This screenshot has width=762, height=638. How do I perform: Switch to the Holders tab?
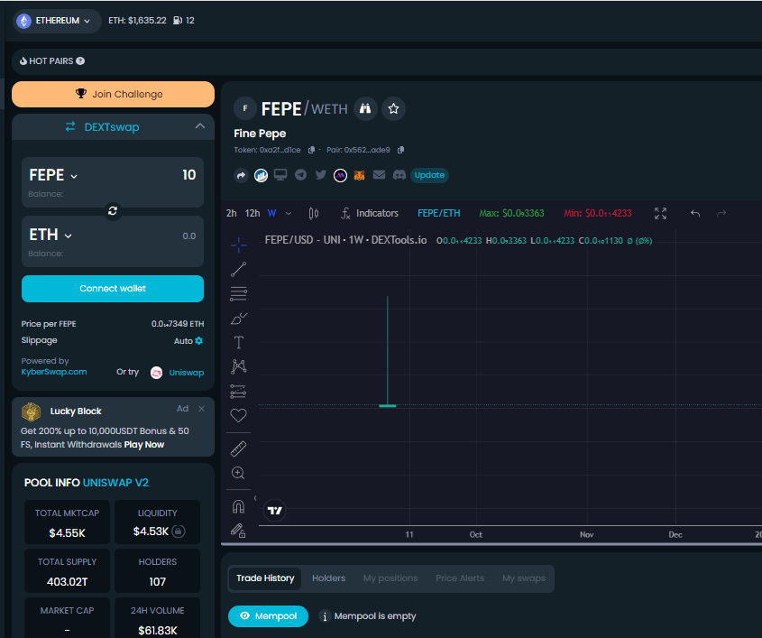(x=328, y=578)
